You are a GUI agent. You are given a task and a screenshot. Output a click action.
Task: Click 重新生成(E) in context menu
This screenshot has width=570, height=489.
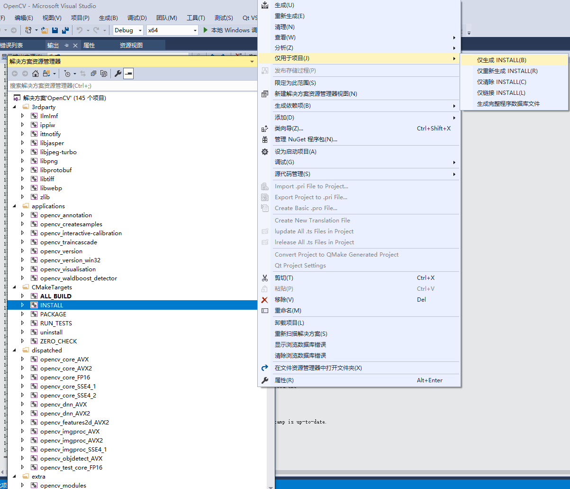(359, 16)
